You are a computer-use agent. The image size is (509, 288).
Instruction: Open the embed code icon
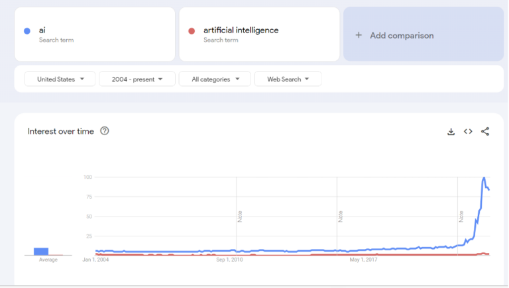coord(468,131)
